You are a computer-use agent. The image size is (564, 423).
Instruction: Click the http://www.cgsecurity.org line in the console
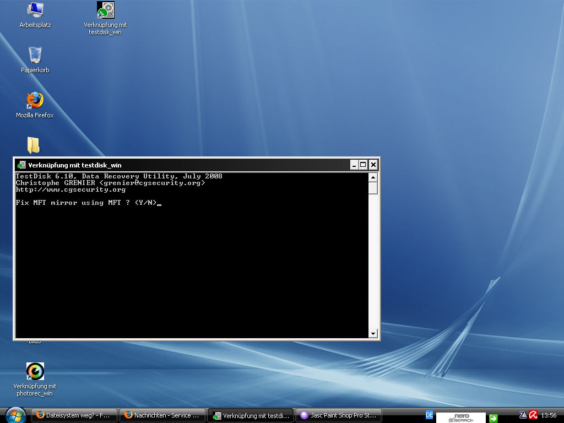70,189
